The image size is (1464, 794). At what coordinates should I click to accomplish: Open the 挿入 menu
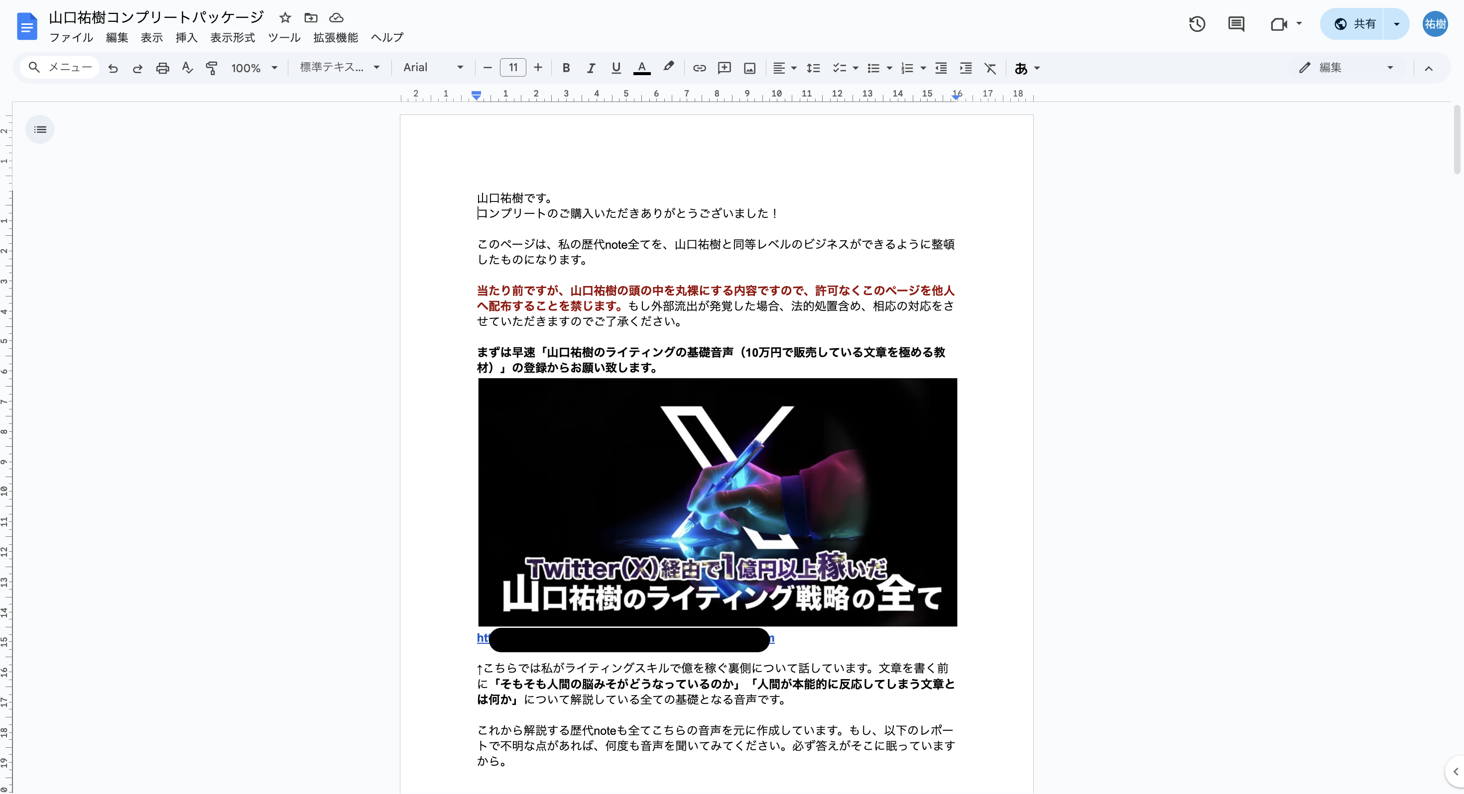[186, 37]
